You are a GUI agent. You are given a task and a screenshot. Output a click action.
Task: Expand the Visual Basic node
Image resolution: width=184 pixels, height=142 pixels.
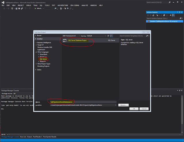pyautogui.click(x=39, y=54)
